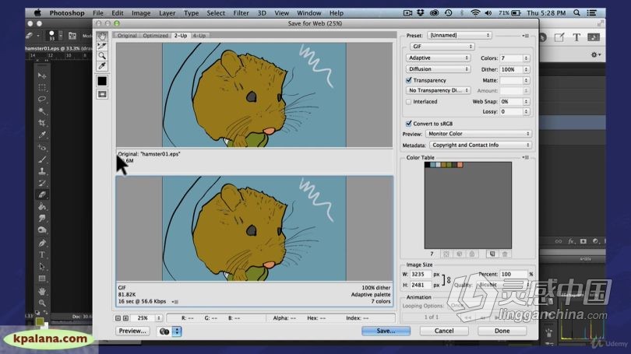Screen dimensions: 631x354
Task: Select the Eyedropper tool in Save for Web
Action: [x=102, y=66]
